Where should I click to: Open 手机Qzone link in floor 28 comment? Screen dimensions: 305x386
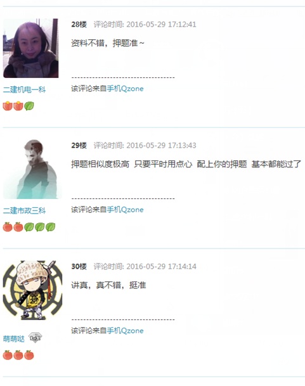click(125, 88)
